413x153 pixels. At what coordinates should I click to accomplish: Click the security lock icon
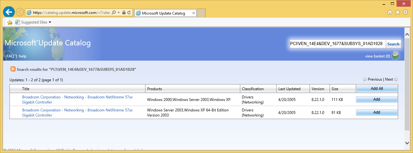(124, 13)
